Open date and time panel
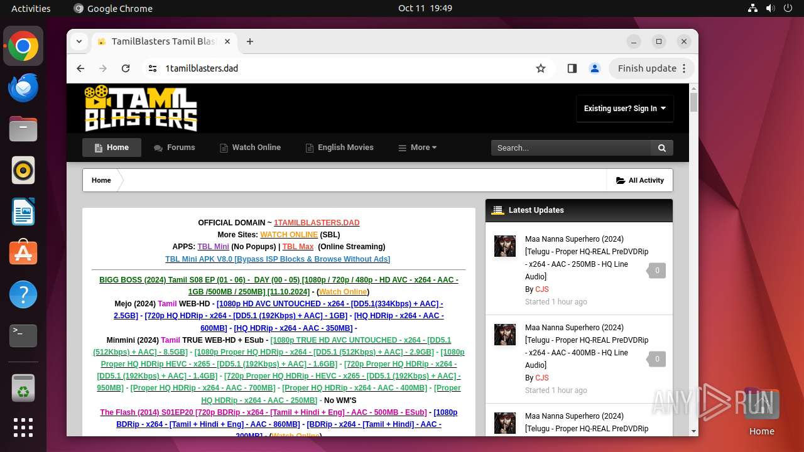 [425, 8]
